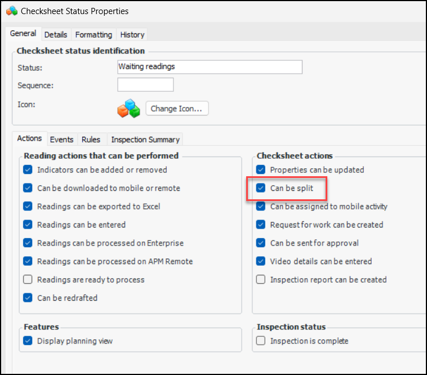
Task: Switch to the Events sub-tab
Action: click(x=61, y=140)
